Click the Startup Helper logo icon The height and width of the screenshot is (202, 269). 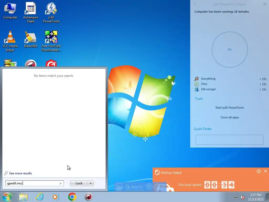click(157, 173)
